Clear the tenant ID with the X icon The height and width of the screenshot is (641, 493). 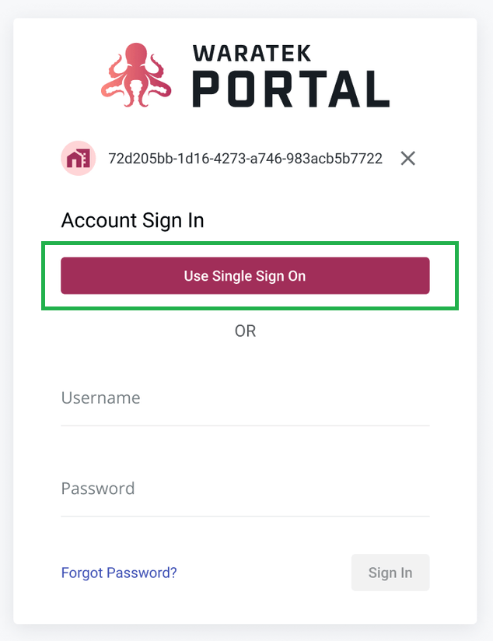407,158
